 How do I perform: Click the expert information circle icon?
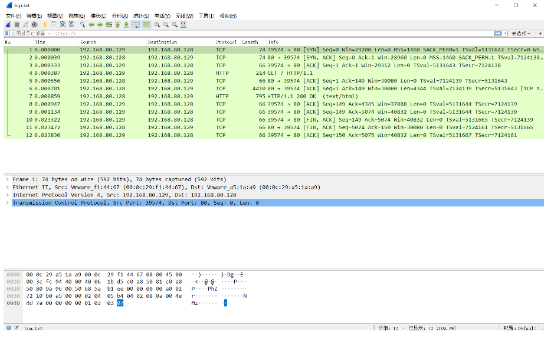point(9,328)
